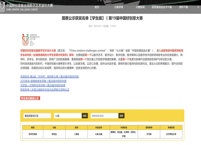Open the 首页 menu item
Screen dimensions: 201x145
point(97,7)
